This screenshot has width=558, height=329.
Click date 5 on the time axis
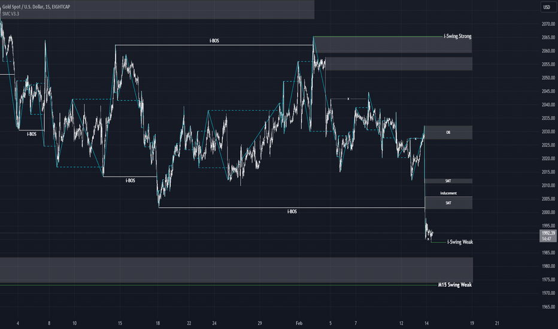pyautogui.click(x=330, y=323)
